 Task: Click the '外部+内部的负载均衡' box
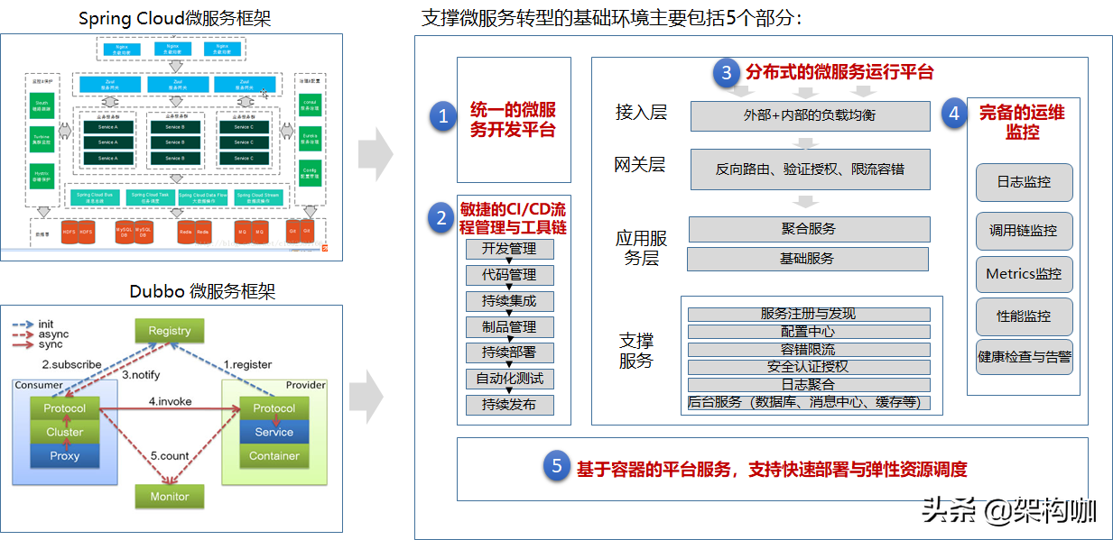(x=810, y=116)
